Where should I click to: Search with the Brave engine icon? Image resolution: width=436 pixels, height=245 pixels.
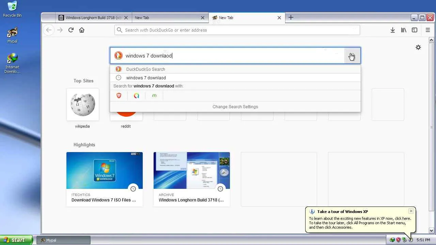(x=119, y=96)
